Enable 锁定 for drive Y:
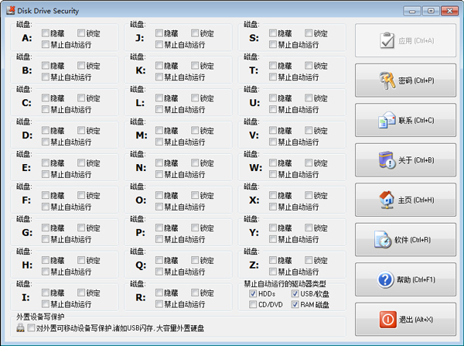Viewport: 464px width, 346px height. (x=309, y=228)
